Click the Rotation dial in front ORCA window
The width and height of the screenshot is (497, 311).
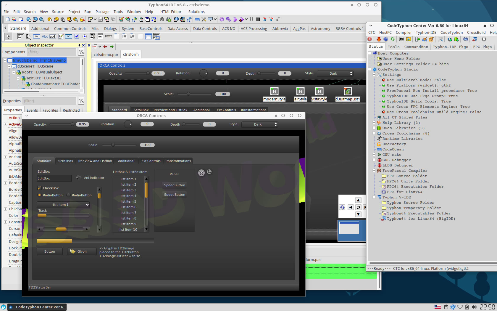coord(128,124)
